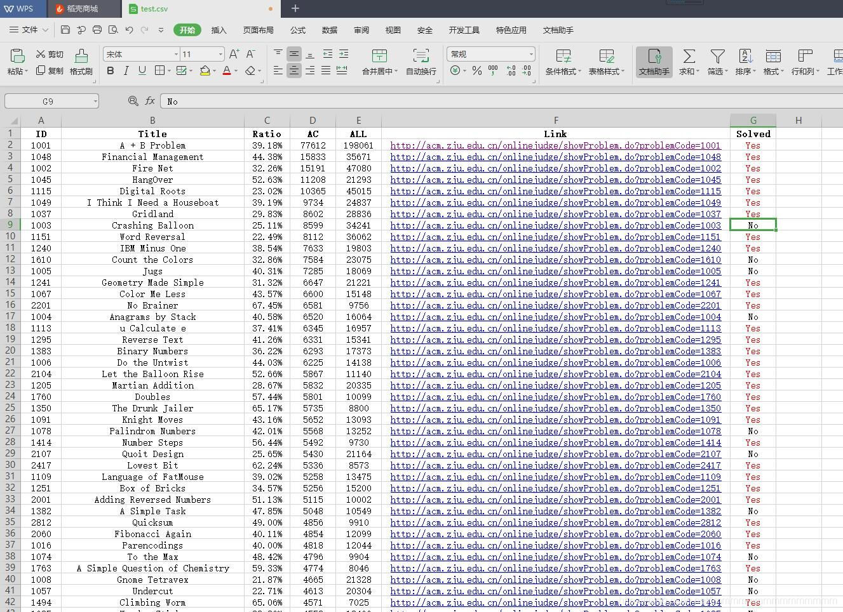
Task: Toggle top vertical alignment
Action: (x=278, y=53)
